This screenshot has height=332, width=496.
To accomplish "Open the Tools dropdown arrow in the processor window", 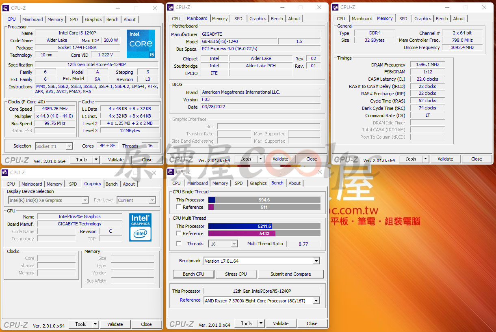I will point(96,160).
